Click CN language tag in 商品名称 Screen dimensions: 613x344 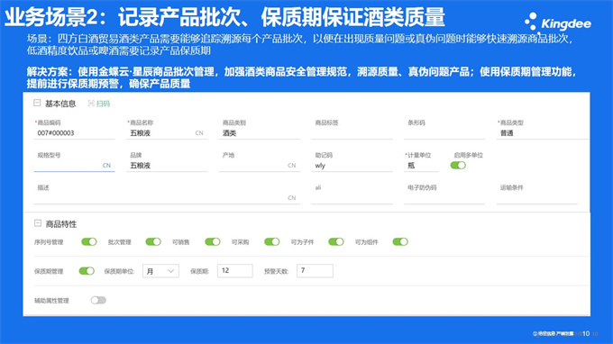[199, 133]
